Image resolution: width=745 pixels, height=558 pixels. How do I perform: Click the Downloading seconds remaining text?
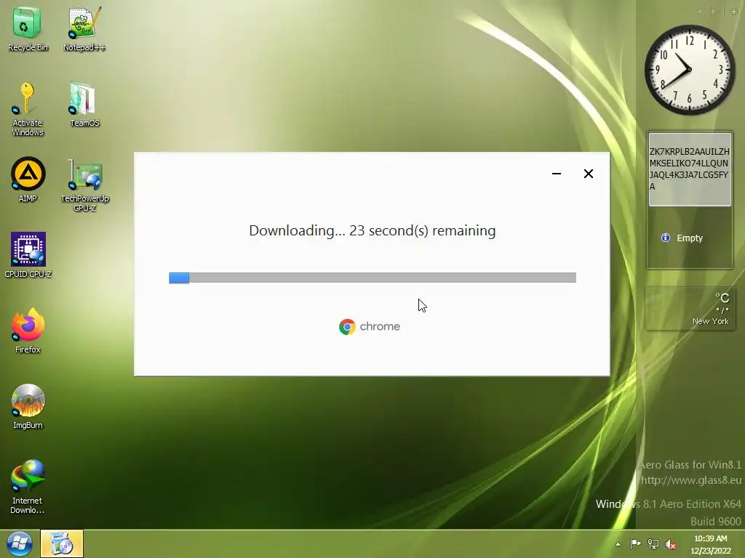click(x=372, y=230)
